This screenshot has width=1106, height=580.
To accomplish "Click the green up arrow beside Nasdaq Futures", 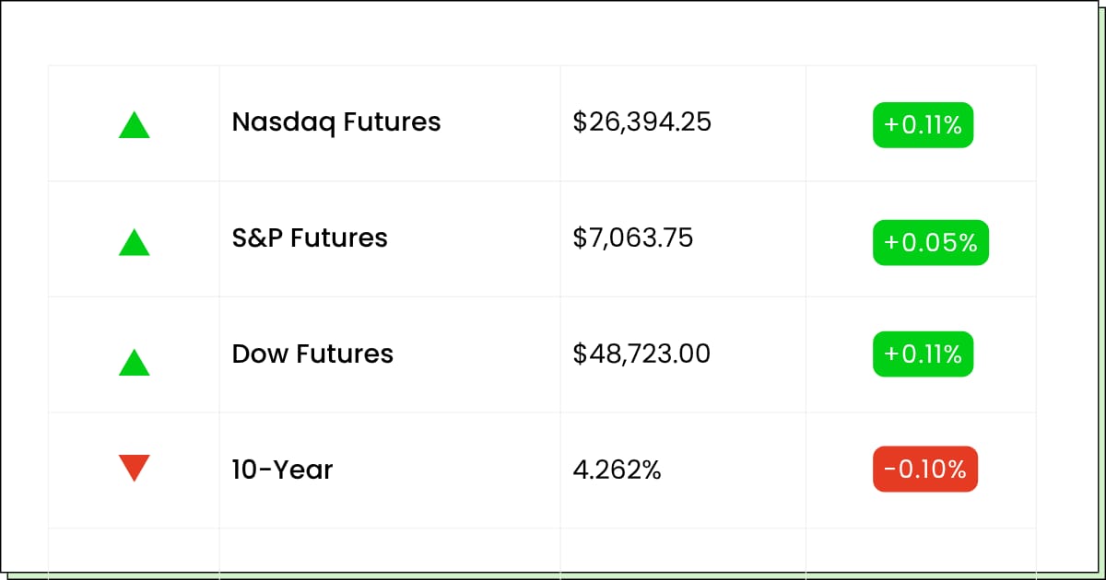I will click(134, 125).
